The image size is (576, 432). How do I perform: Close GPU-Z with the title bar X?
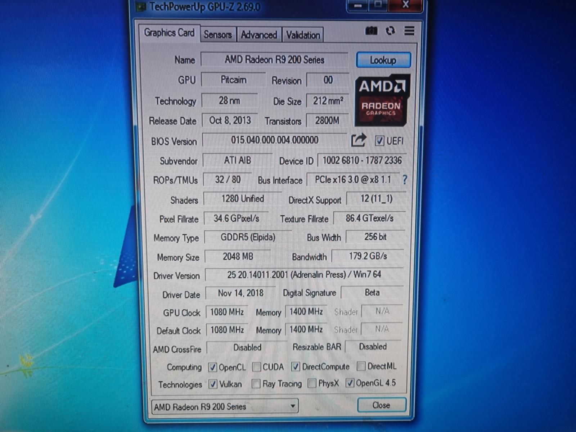[x=406, y=5]
